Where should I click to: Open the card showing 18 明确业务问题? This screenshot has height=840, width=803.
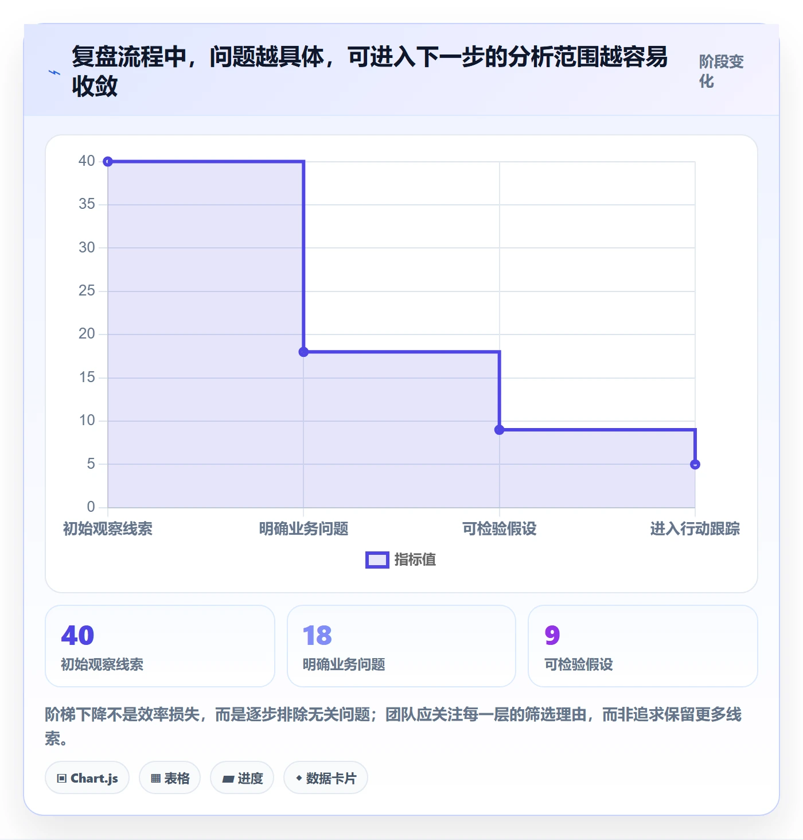pos(402,646)
